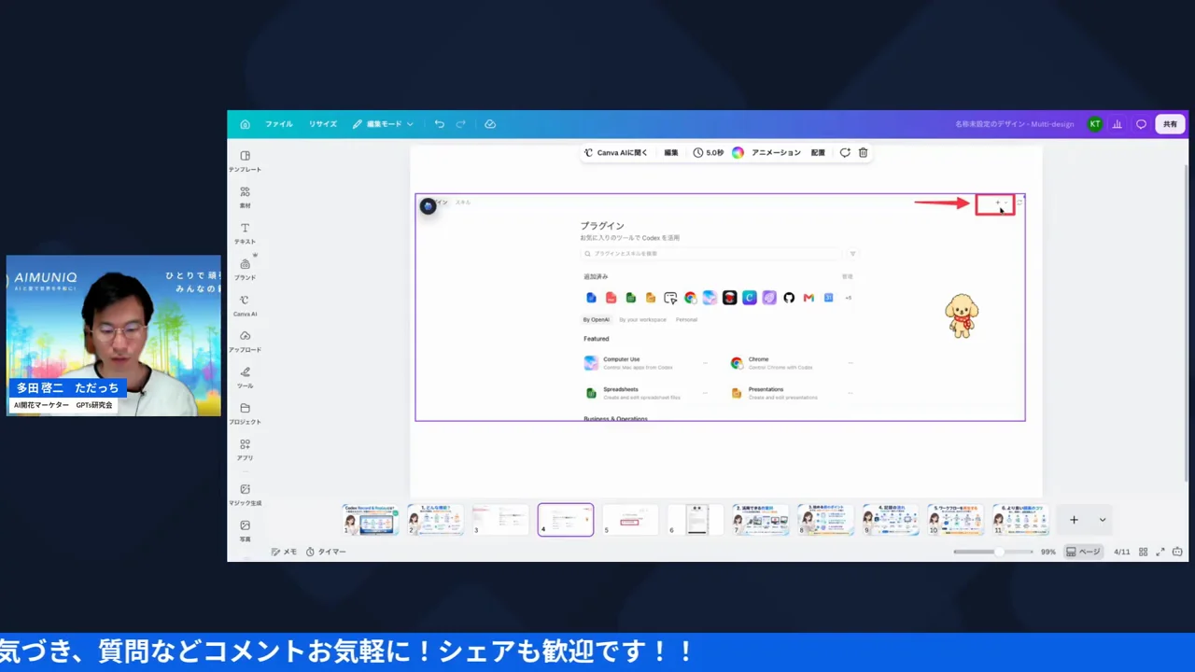Screen dimensions: 1195x672
Task: Select page 5 thumbnail
Action: (x=630, y=520)
